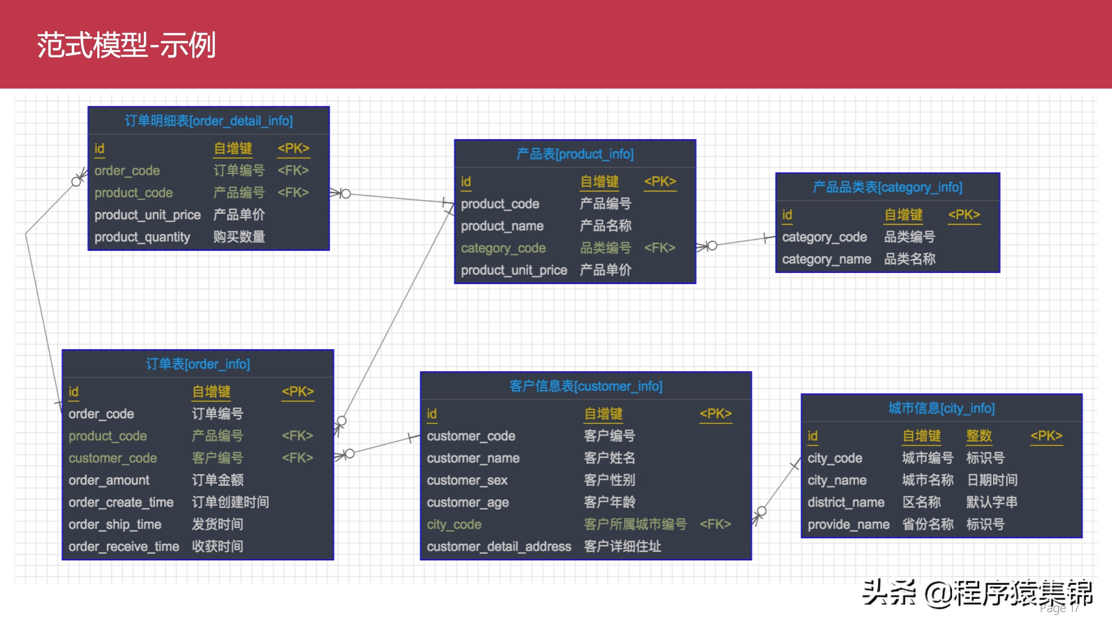Select 默认字串 type label
Image resolution: width=1112 pixels, height=625 pixels.
[992, 502]
